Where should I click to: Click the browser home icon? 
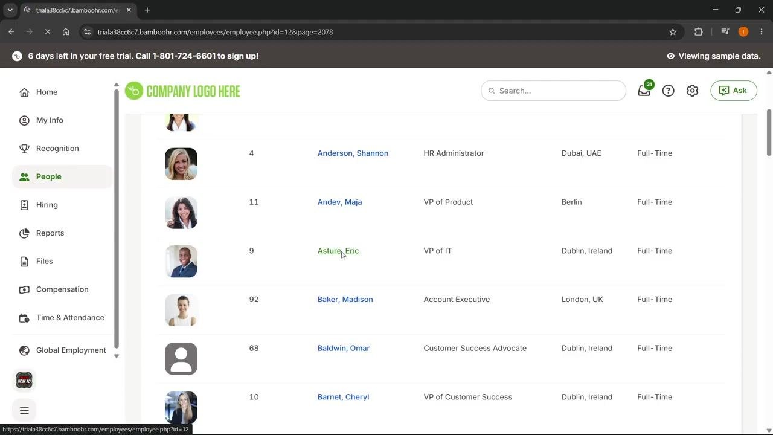(66, 32)
